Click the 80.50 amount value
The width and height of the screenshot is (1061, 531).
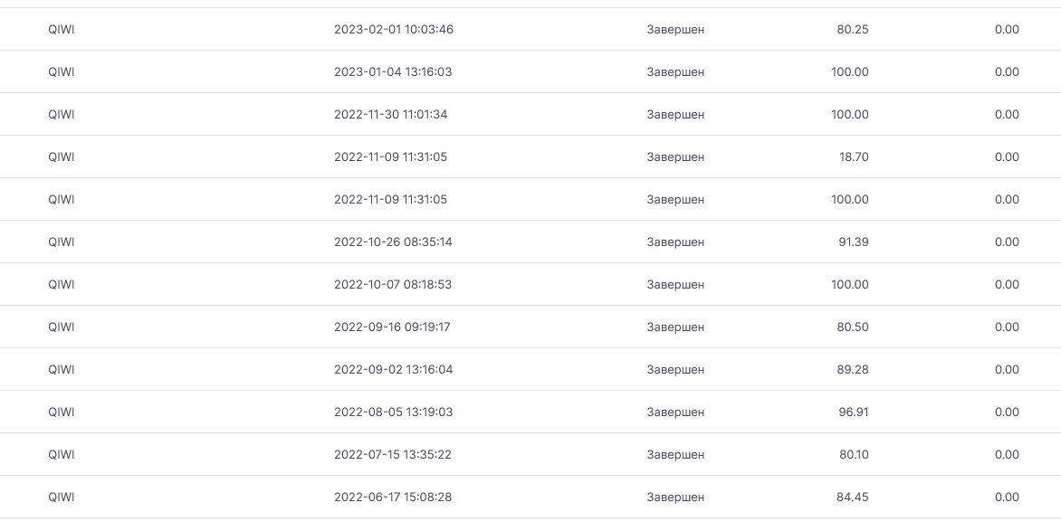coord(852,327)
